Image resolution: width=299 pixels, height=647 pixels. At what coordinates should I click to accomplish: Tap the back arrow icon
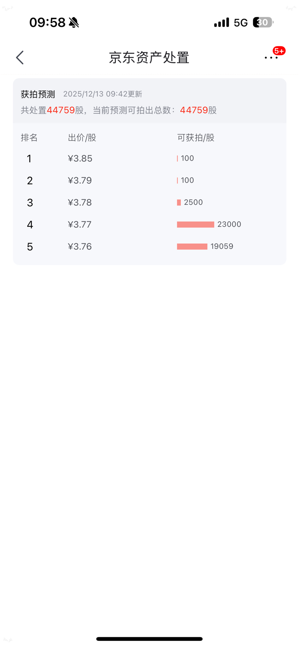point(20,58)
